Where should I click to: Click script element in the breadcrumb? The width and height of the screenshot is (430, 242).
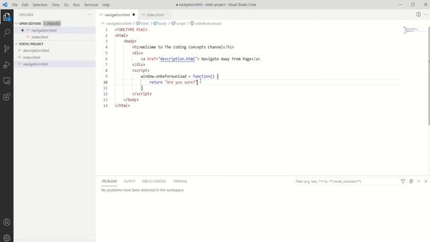point(181,24)
